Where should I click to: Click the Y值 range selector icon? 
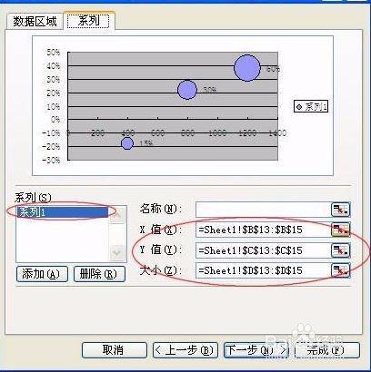[x=341, y=250]
